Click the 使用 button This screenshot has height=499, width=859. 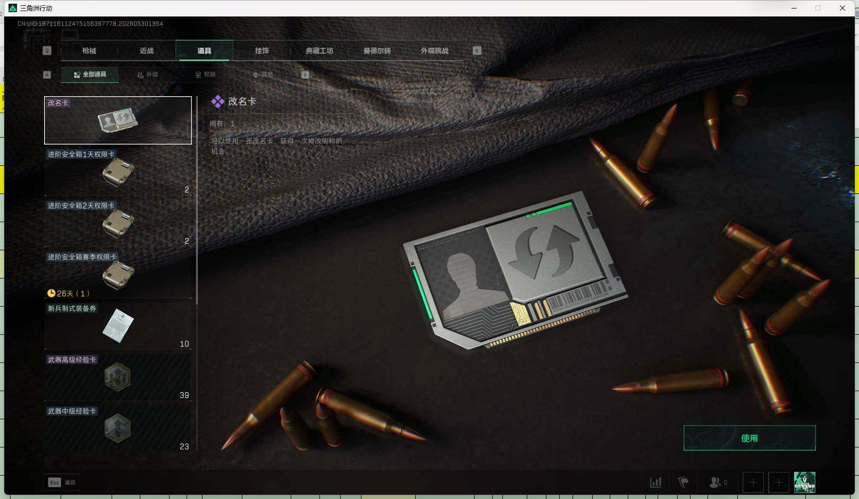(749, 438)
